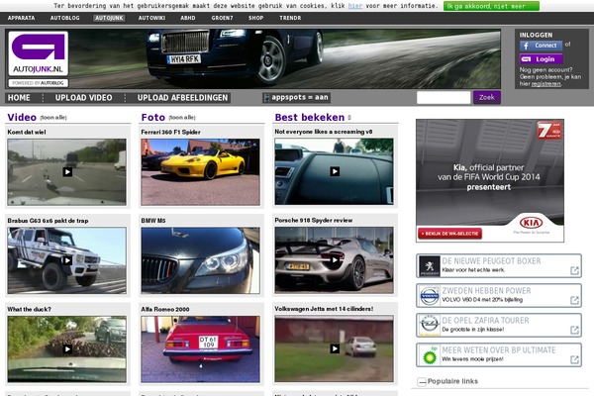Open the Opel Zafira Tourer external link icon

pyautogui.click(x=574, y=330)
